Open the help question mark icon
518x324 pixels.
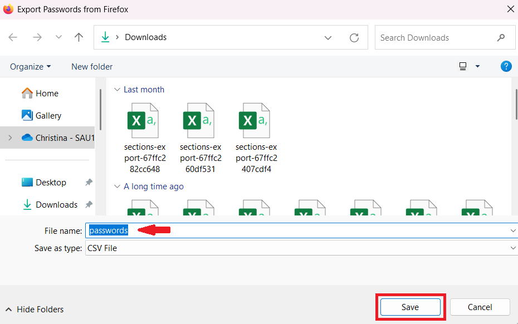[x=506, y=66]
